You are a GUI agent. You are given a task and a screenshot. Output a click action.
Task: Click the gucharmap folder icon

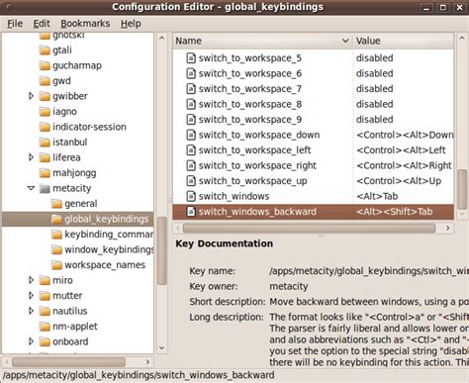[45, 65]
